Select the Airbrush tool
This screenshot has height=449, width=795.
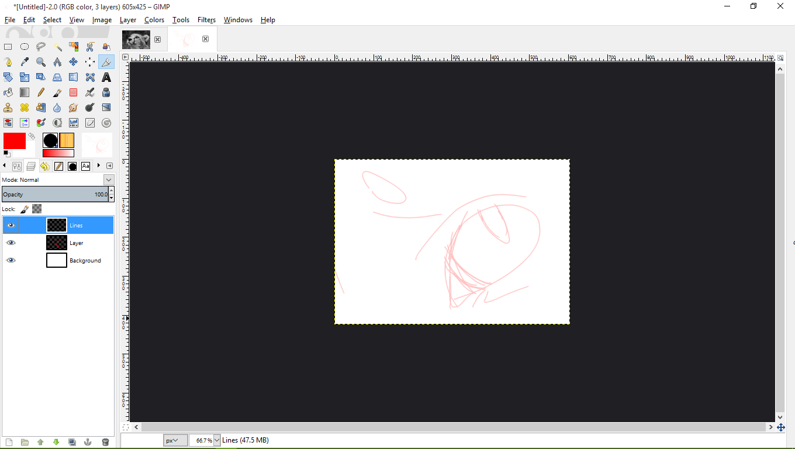click(x=90, y=92)
